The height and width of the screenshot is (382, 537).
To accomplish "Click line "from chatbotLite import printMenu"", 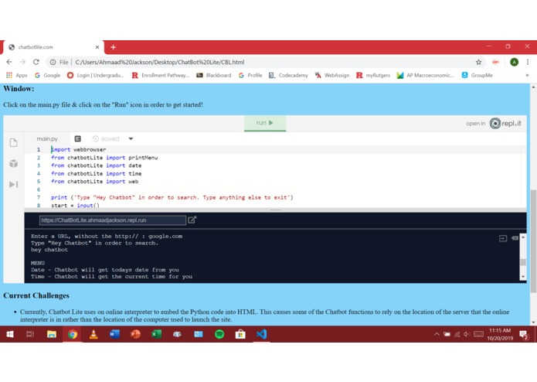I will coord(104,158).
